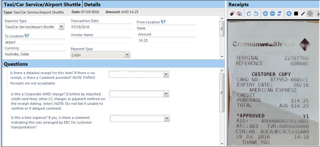Rotate the receipt image counterclockwise
This screenshot has height=147, width=320.
point(256,14)
